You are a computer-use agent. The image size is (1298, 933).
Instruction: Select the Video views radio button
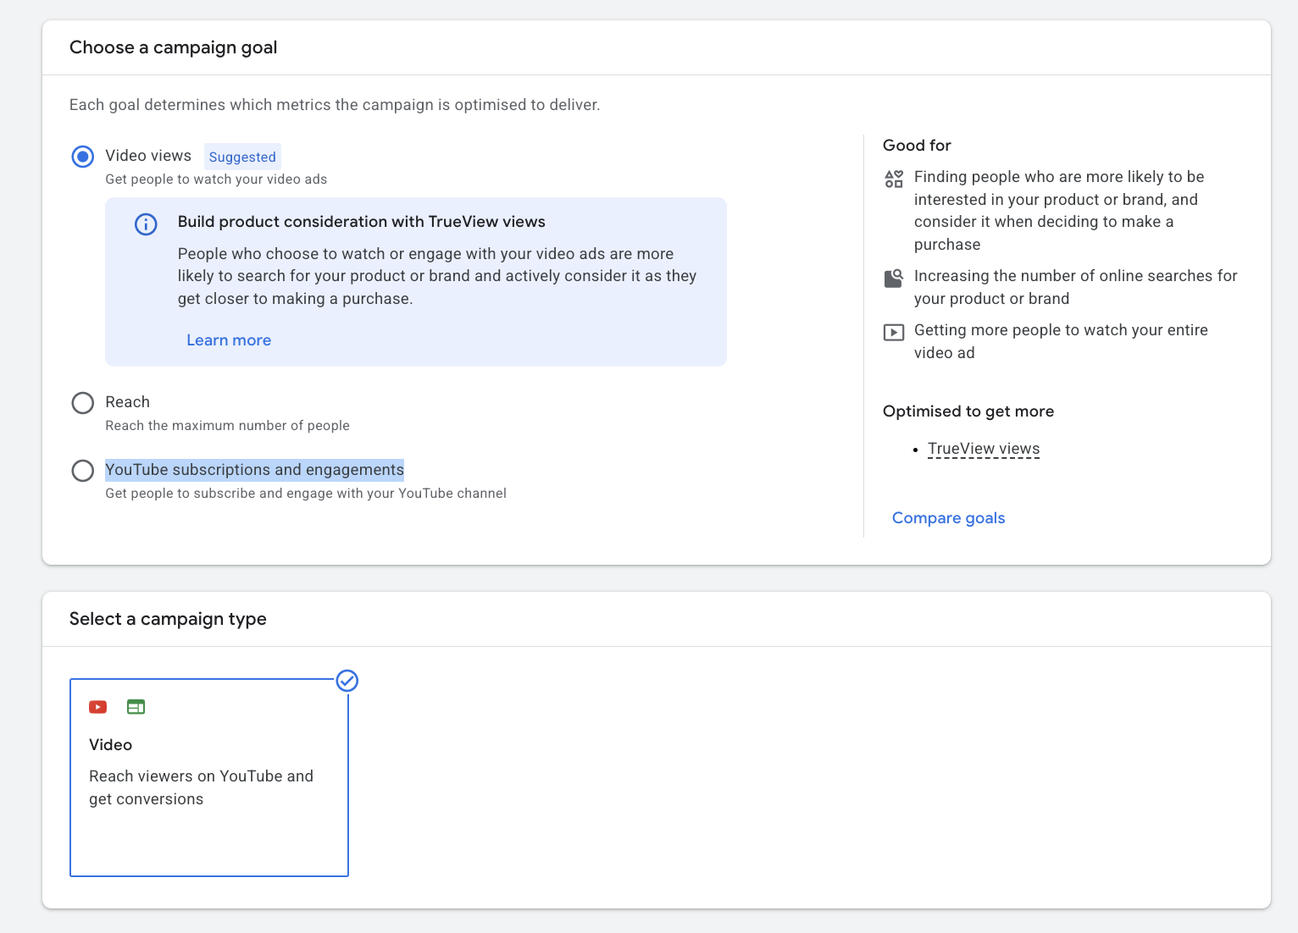pyautogui.click(x=83, y=157)
